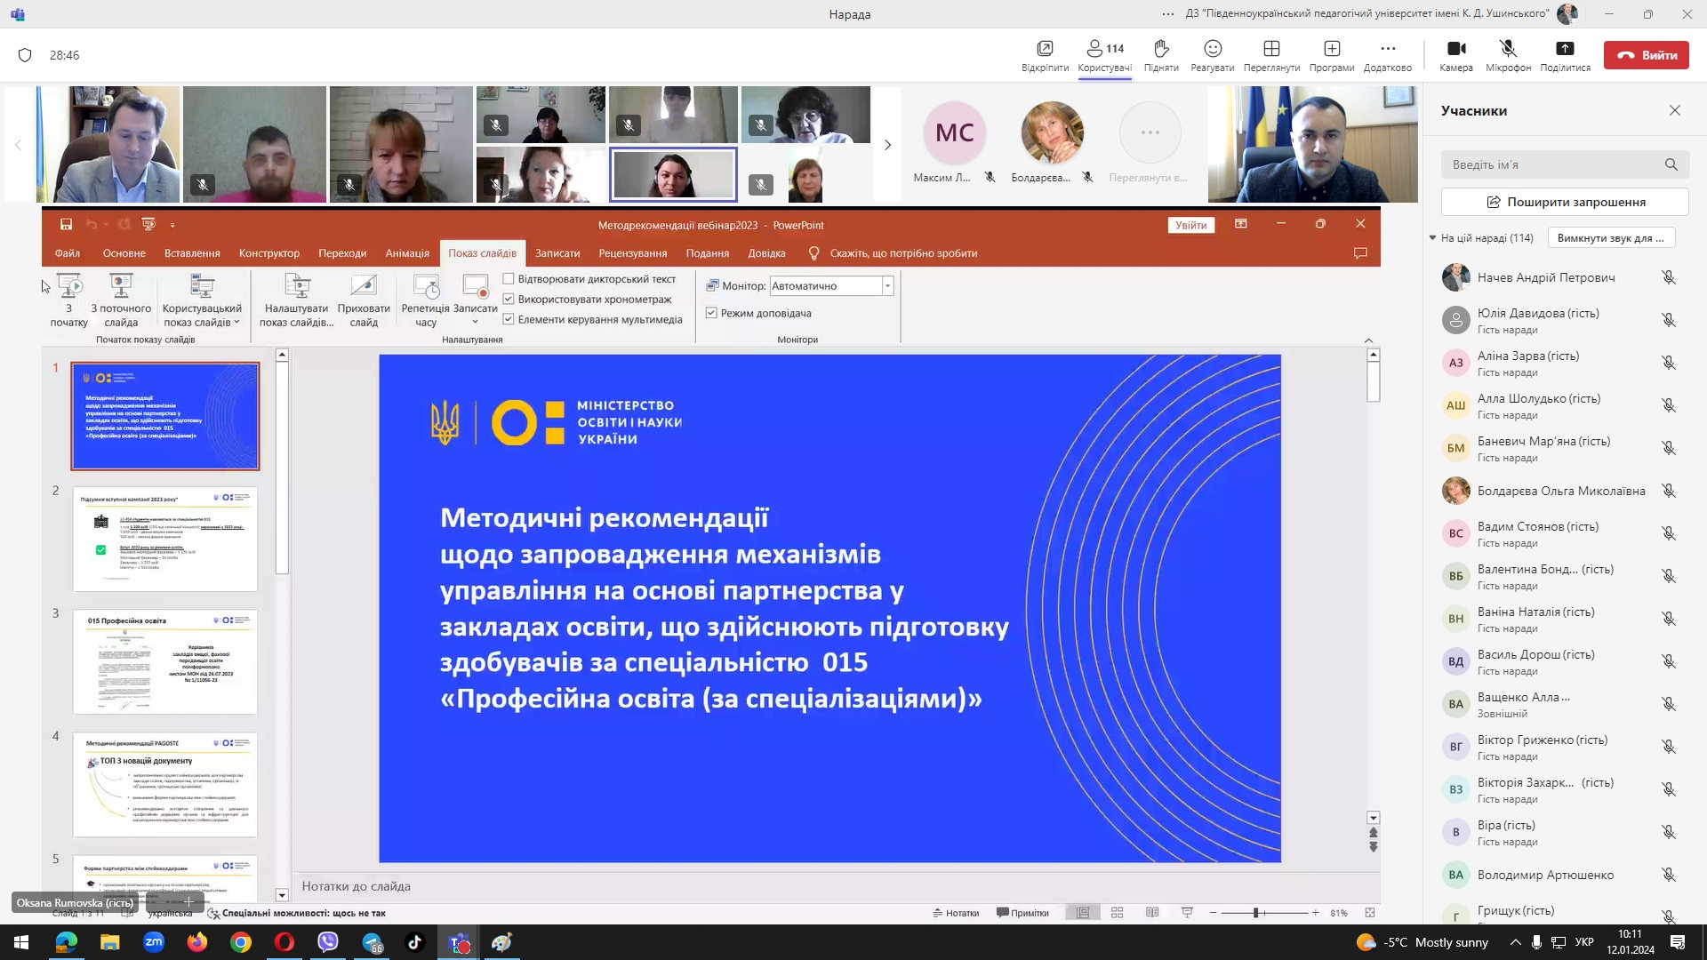Click the hide slide icon

point(364,286)
